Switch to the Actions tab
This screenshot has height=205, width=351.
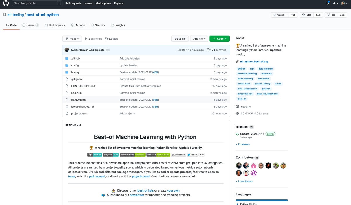(78, 25)
